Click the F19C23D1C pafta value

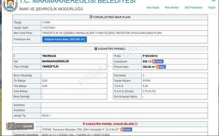(x=152, y=56)
